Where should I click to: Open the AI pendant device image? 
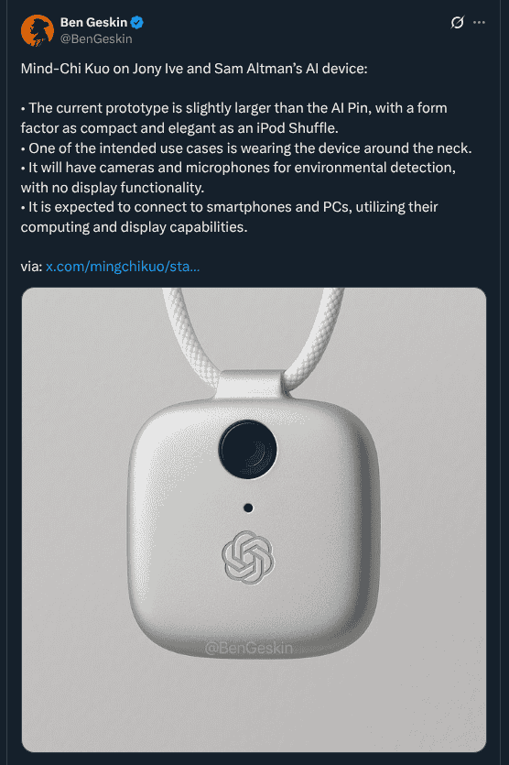254,519
